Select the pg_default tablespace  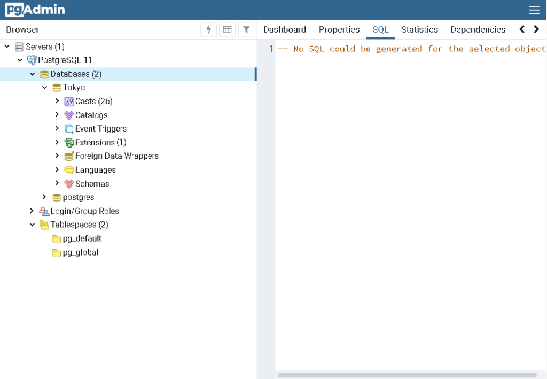82,238
